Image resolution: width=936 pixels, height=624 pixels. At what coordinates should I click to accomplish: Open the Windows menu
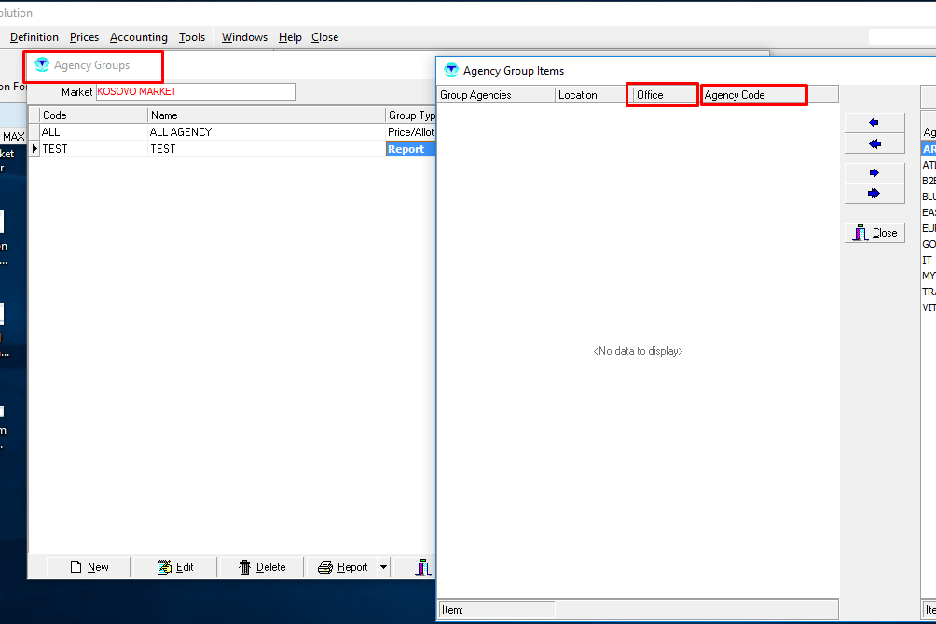pos(244,37)
